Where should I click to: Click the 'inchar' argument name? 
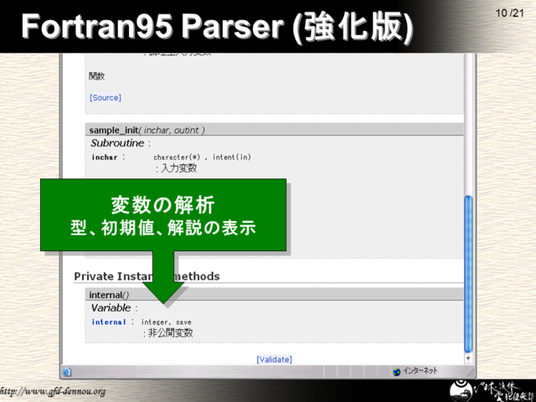coord(105,157)
